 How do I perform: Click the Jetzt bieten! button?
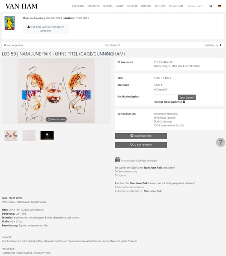click(x=187, y=97)
